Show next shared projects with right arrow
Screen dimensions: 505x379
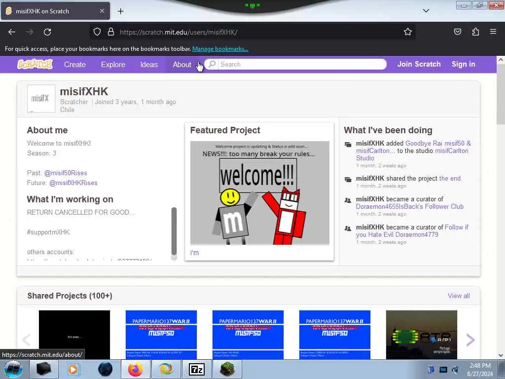[470, 340]
